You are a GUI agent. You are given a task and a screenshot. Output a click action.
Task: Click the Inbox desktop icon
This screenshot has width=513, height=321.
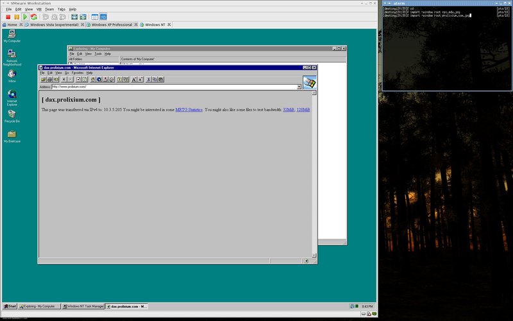[x=12, y=76]
